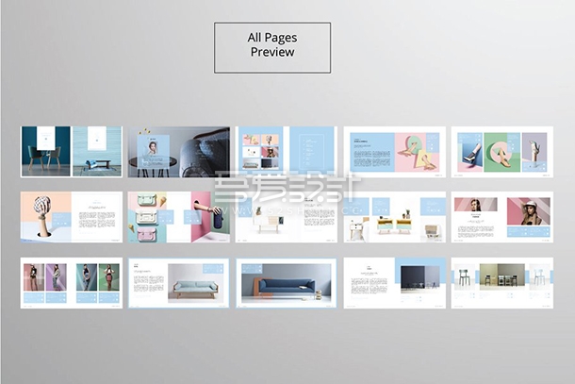Screen dimensions: 575x384
Task: Open first-row spread with blue grid panel
Action: click(x=286, y=151)
